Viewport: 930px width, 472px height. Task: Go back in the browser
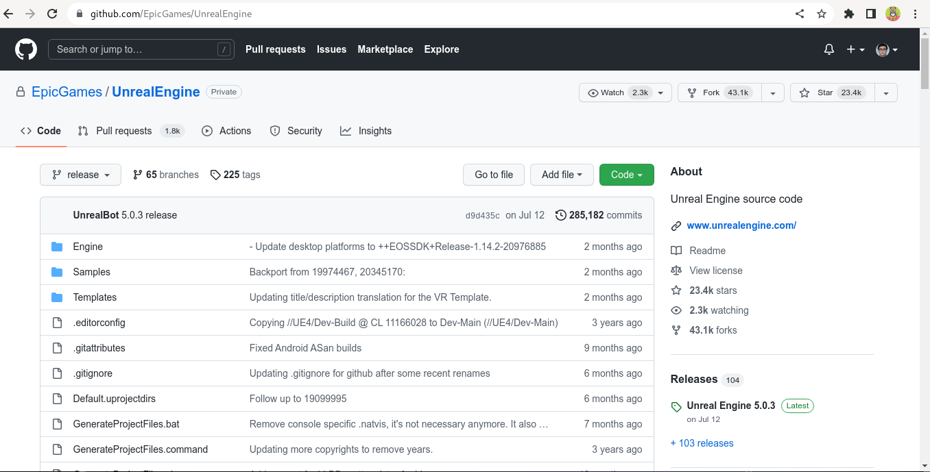pos(8,14)
